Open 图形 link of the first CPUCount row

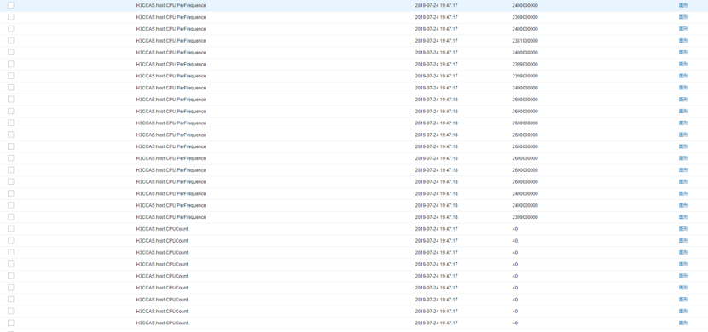tap(683, 229)
